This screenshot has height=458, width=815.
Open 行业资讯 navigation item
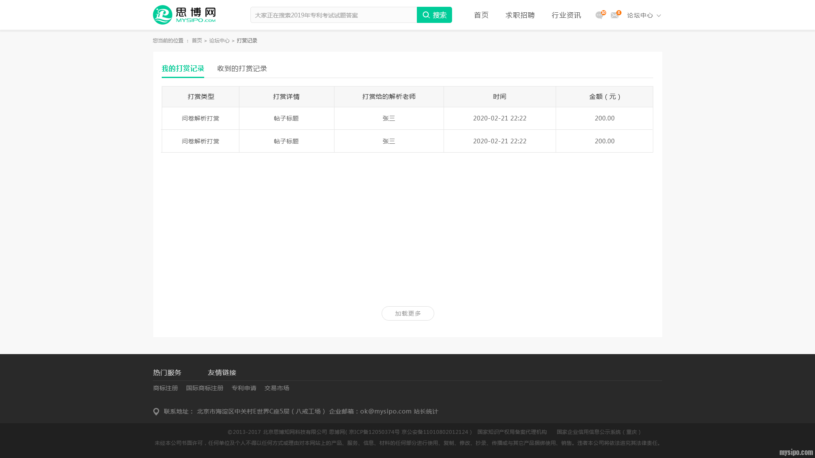566,15
